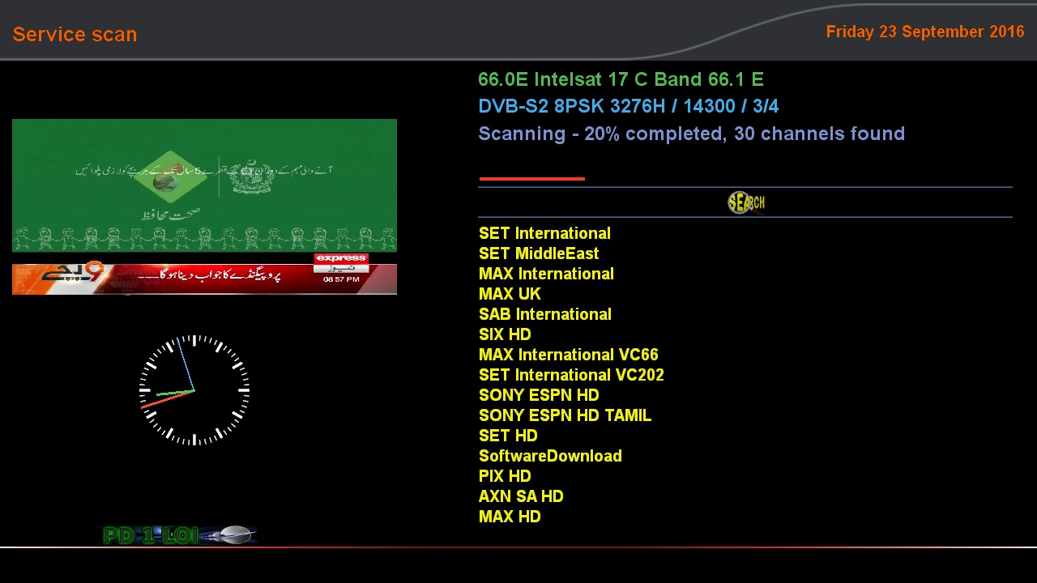
Task: Choose AXN SA HD channel
Action: pos(521,496)
